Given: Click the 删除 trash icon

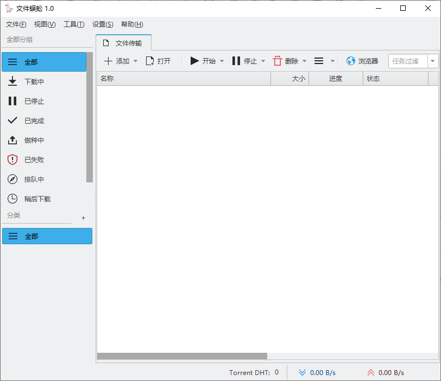Looking at the screenshot, I should (x=277, y=61).
